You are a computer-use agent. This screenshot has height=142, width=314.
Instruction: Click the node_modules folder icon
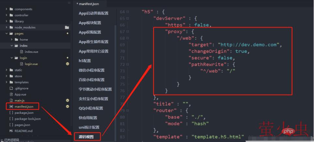(x=11, y=27)
